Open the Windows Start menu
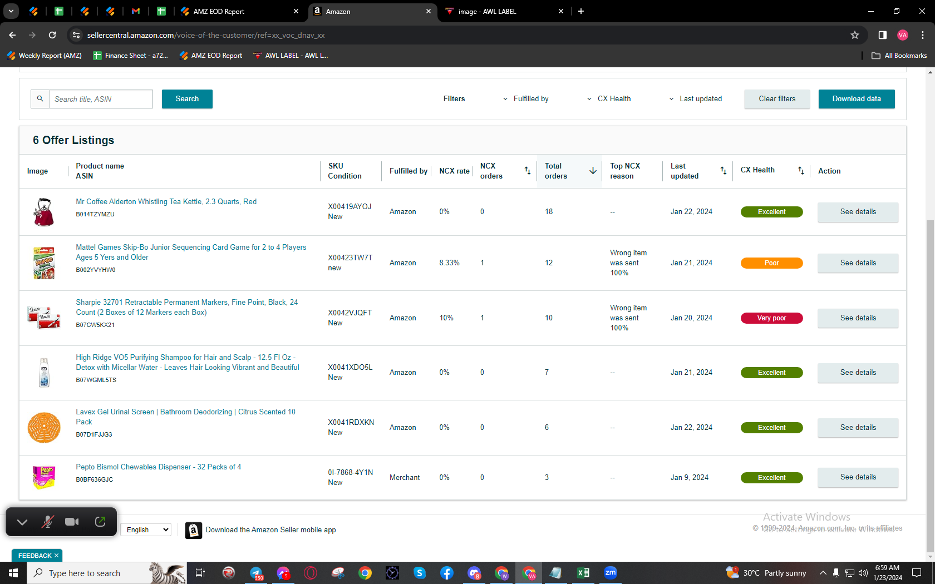 (13, 573)
